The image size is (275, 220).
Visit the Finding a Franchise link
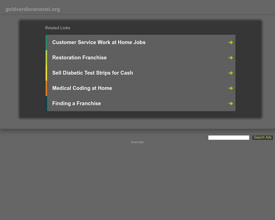[76, 103]
